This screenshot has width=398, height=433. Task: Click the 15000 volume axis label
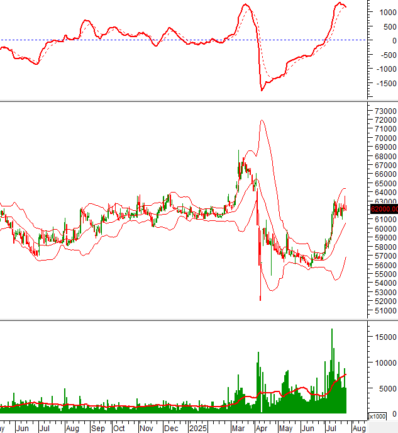point(385,337)
